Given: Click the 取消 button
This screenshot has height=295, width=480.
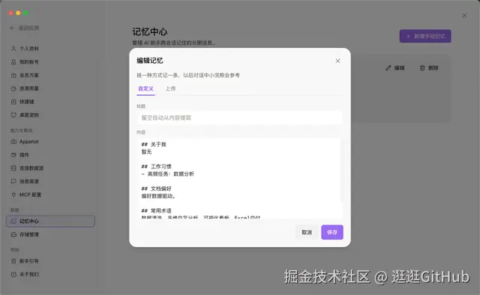Looking at the screenshot, I should coord(307,232).
